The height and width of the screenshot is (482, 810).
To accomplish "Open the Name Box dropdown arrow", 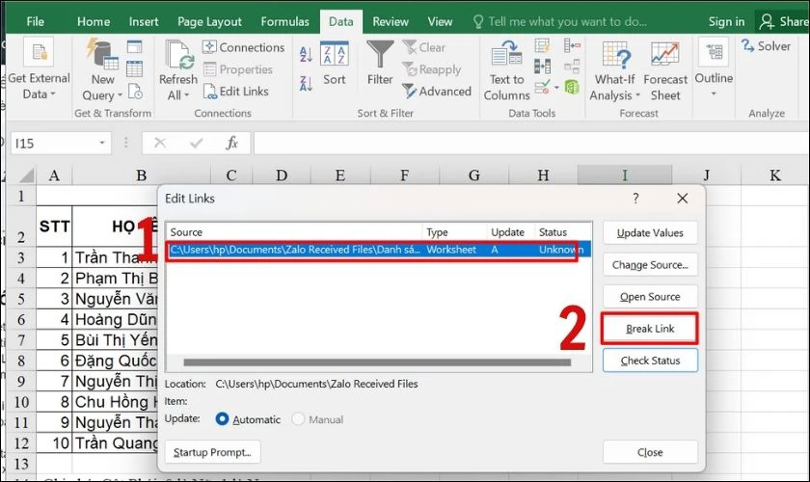I will click(102, 143).
